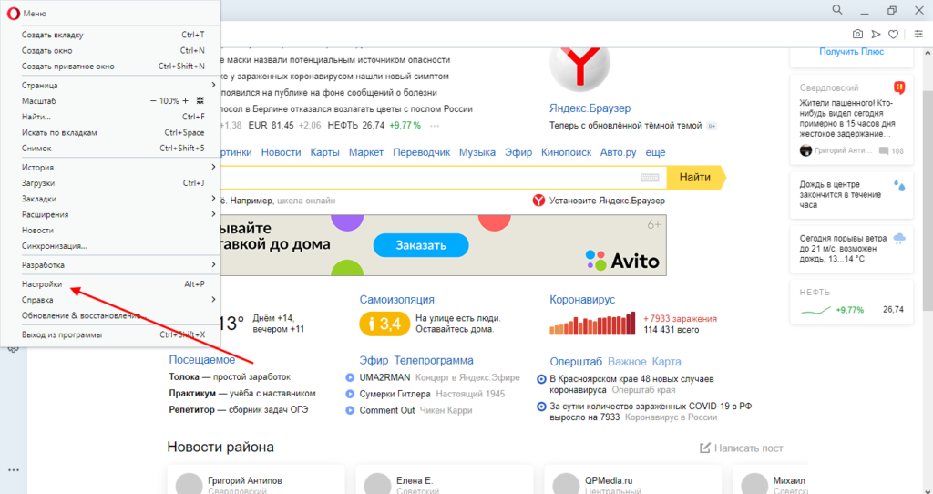Image resolution: width=933 pixels, height=494 pixels.
Task: Expand the История submenu
Action: click(x=110, y=167)
